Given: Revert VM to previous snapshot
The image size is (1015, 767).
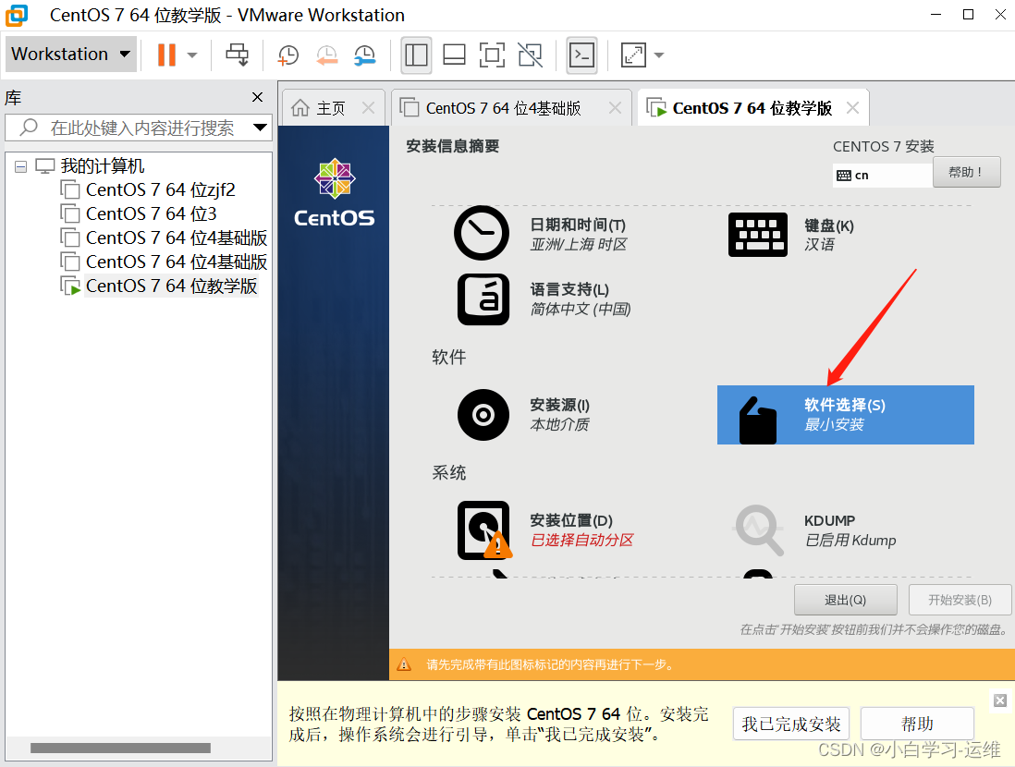Looking at the screenshot, I should point(327,55).
